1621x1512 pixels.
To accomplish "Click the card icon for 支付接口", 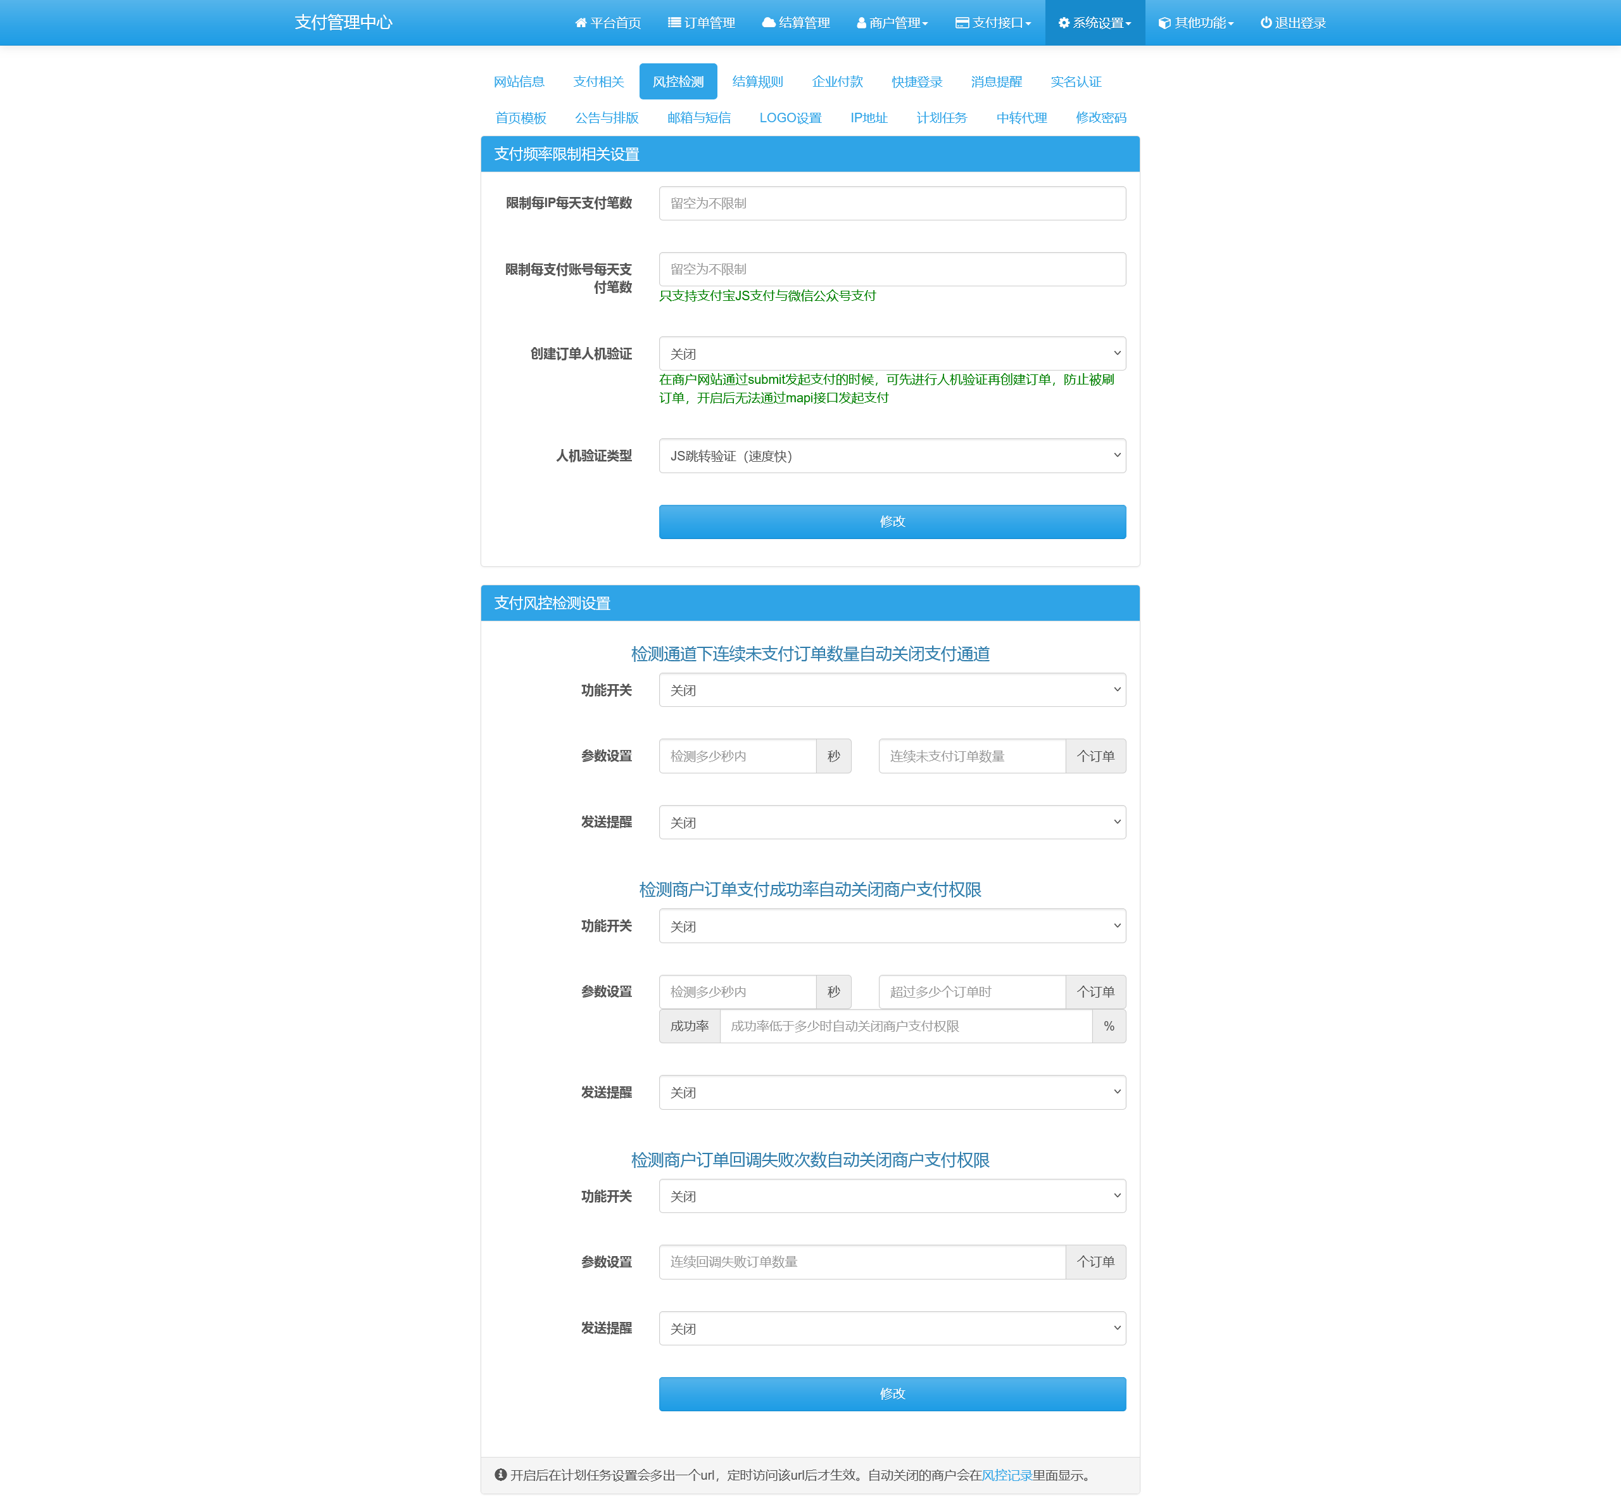I will (962, 23).
